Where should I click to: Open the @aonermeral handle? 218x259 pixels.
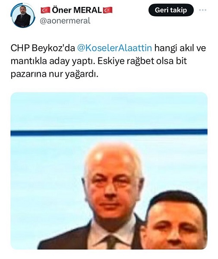pyautogui.click(x=65, y=21)
